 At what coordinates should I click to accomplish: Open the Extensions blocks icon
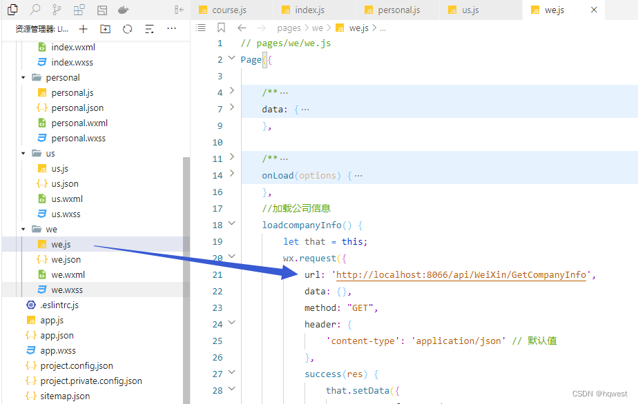pyautogui.click(x=79, y=10)
